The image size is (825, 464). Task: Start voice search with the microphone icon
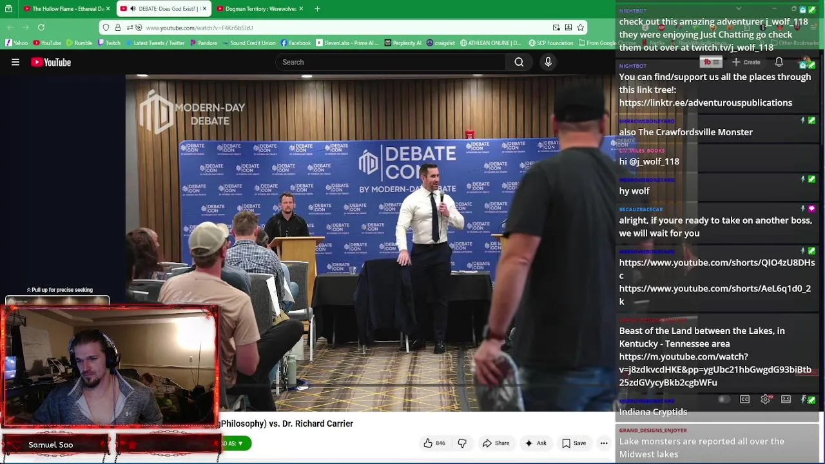(x=548, y=63)
